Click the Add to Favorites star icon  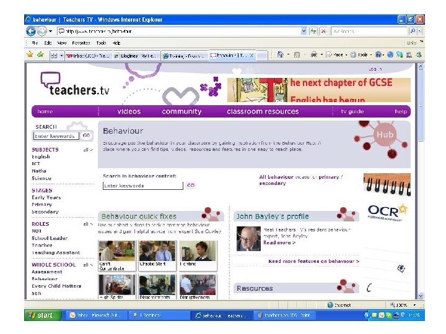click(40, 54)
